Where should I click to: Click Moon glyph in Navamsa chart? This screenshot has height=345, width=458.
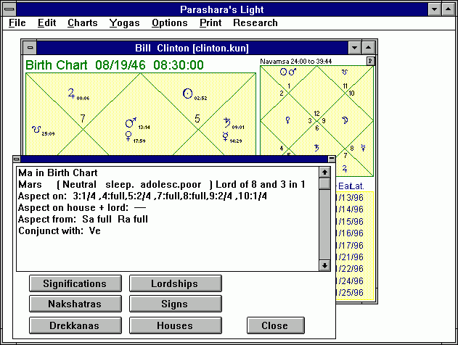pos(345,120)
